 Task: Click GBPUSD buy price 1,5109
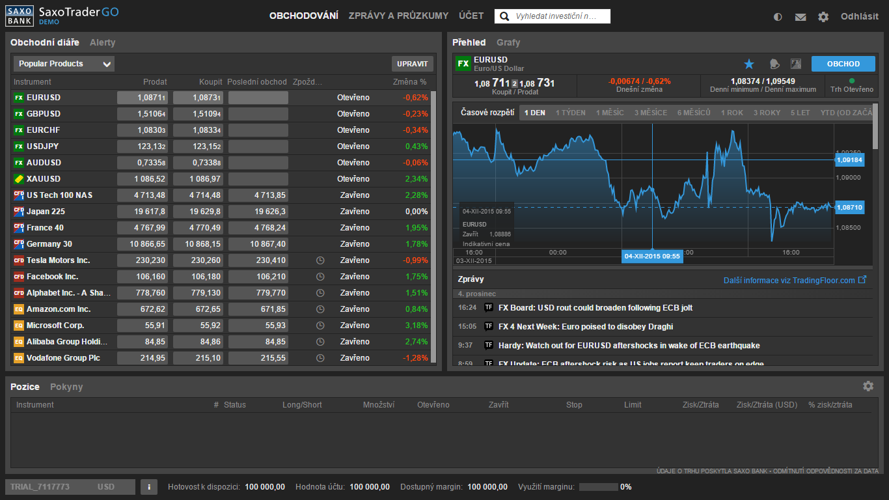(198, 114)
